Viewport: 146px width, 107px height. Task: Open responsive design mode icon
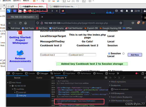[x=143, y=74]
